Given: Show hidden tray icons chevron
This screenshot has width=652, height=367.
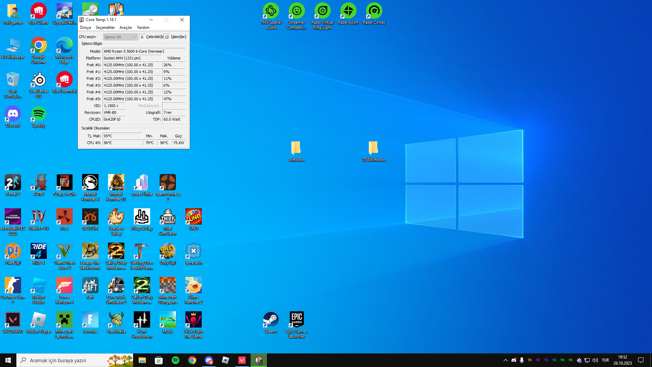Looking at the screenshot, I should pos(505,360).
